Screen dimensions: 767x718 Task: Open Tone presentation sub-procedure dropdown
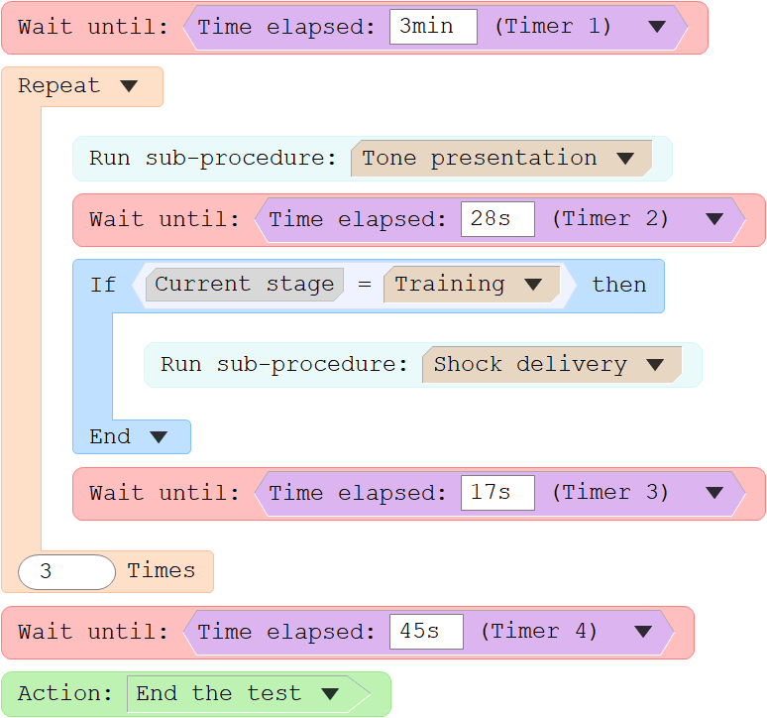coord(625,158)
